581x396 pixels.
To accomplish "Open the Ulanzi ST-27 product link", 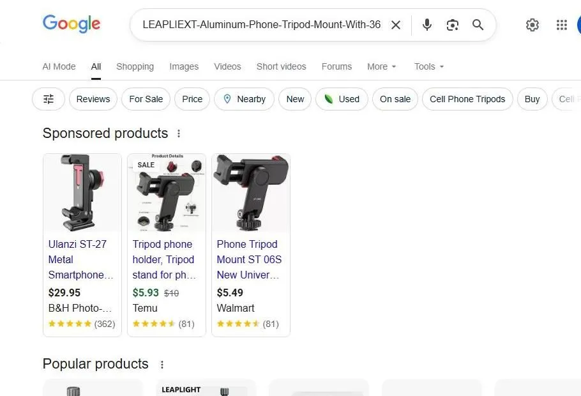I will [x=79, y=259].
